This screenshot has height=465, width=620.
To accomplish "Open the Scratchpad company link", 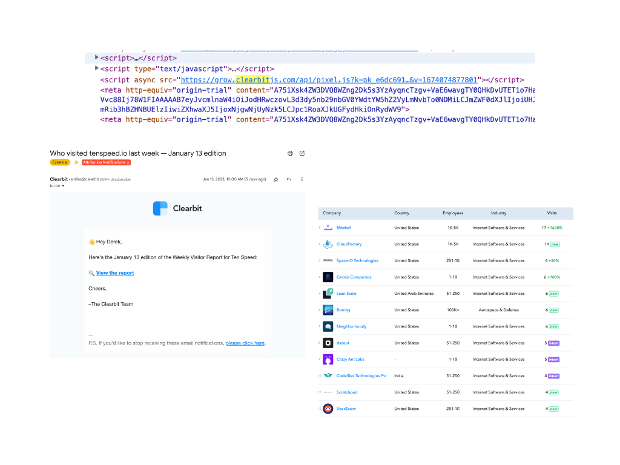I will point(347,392).
